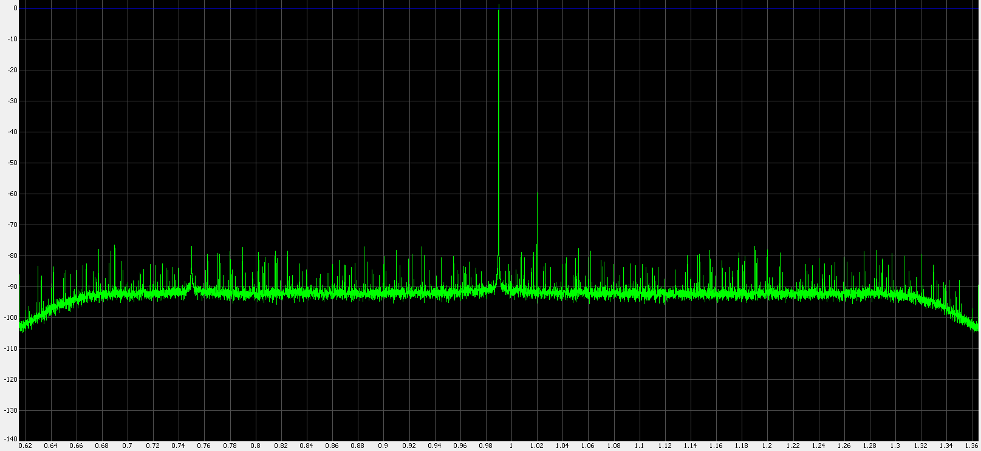Image resolution: width=981 pixels, height=451 pixels.
Task: Click the x-axis label "0.68"
Action: pyautogui.click(x=101, y=446)
